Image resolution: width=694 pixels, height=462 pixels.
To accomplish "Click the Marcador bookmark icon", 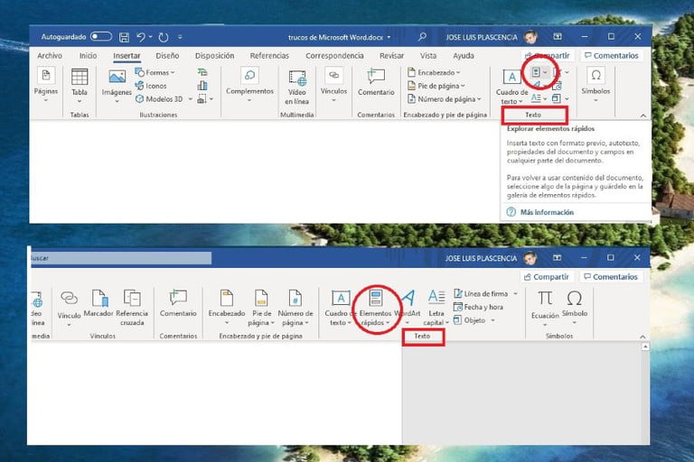I will [x=99, y=298].
